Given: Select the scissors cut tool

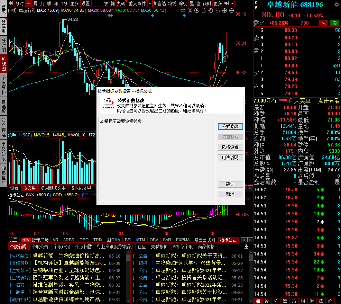Looking at the screenshot, I should (190, 10).
